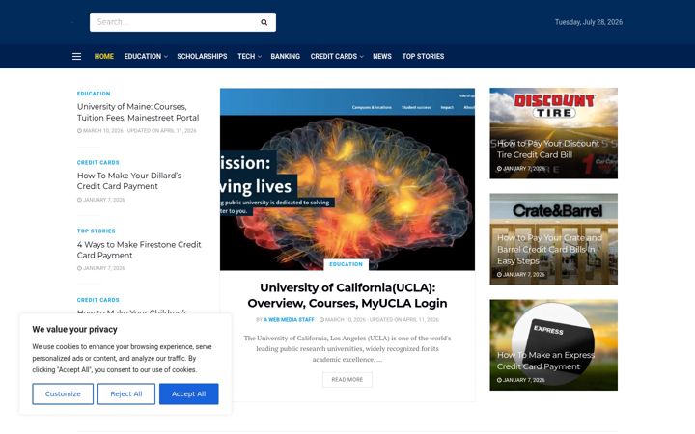Open Express Credit Card Payment article
Image resolution: width=695 pixels, height=434 pixels.
click(545, 361)
